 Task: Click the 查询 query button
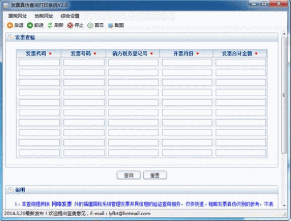[x=129, y=175]
